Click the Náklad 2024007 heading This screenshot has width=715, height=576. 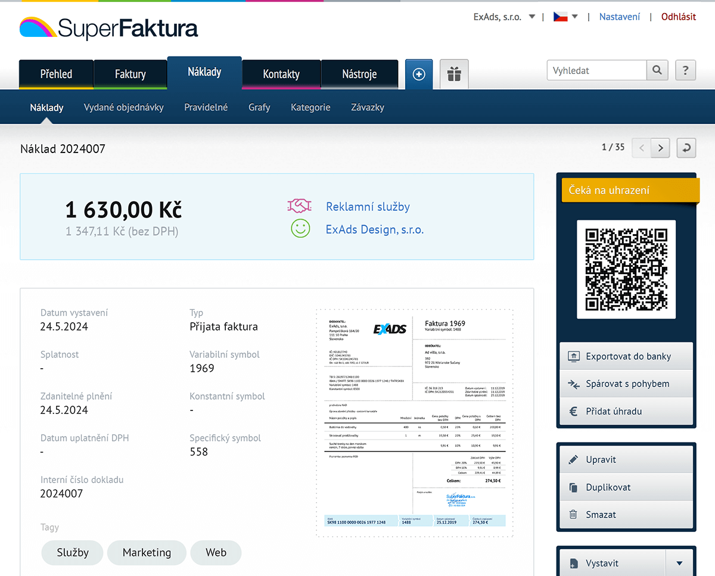(x=63, y=149)
